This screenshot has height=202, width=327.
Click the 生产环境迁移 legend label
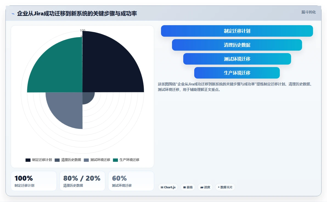click(129, 160)
